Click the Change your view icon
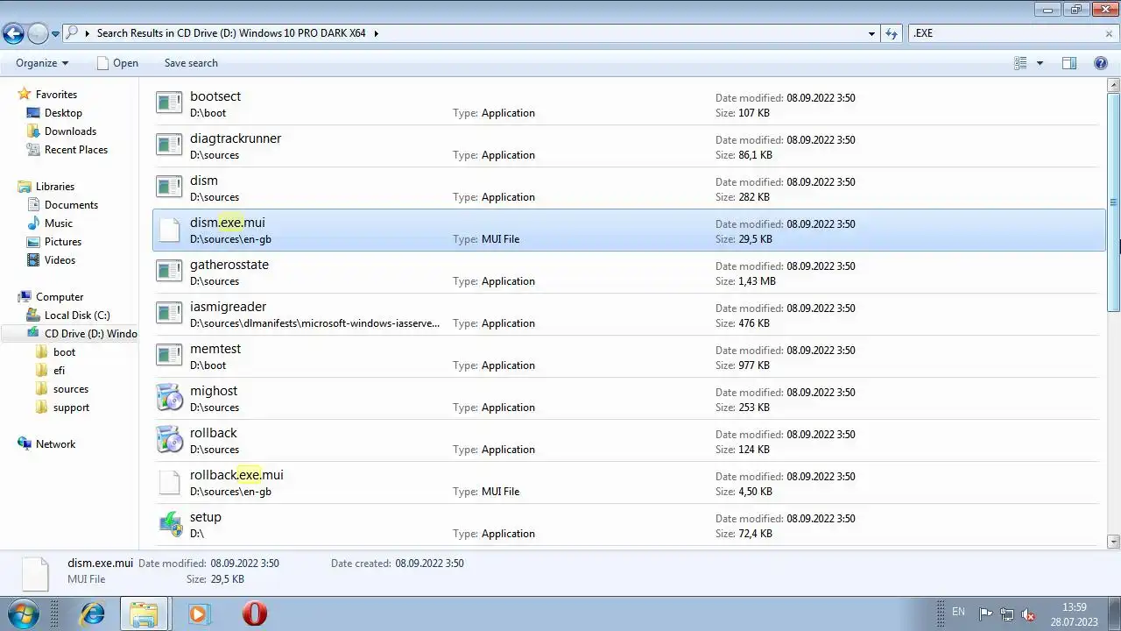1121x631 pixels. pos(1020,63)
